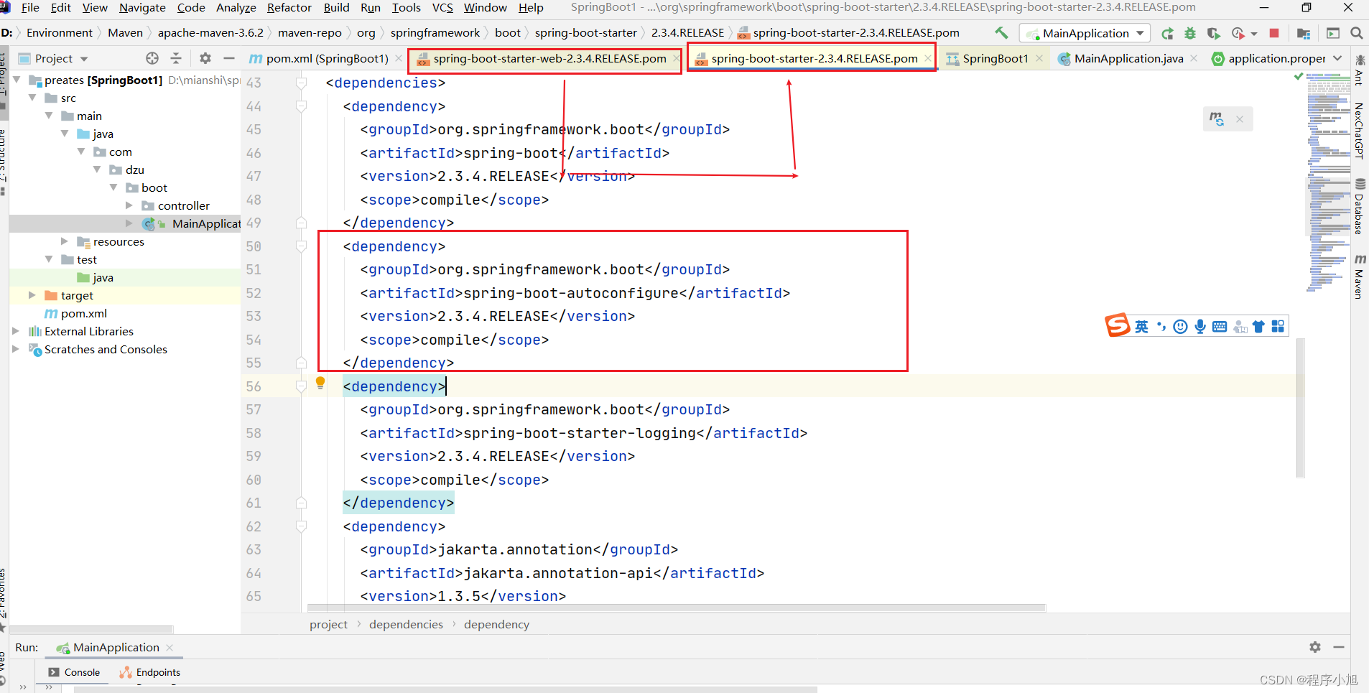Select pom.xml in the project tree
This screenshot has height=693, width=1369.
[84, 313]
